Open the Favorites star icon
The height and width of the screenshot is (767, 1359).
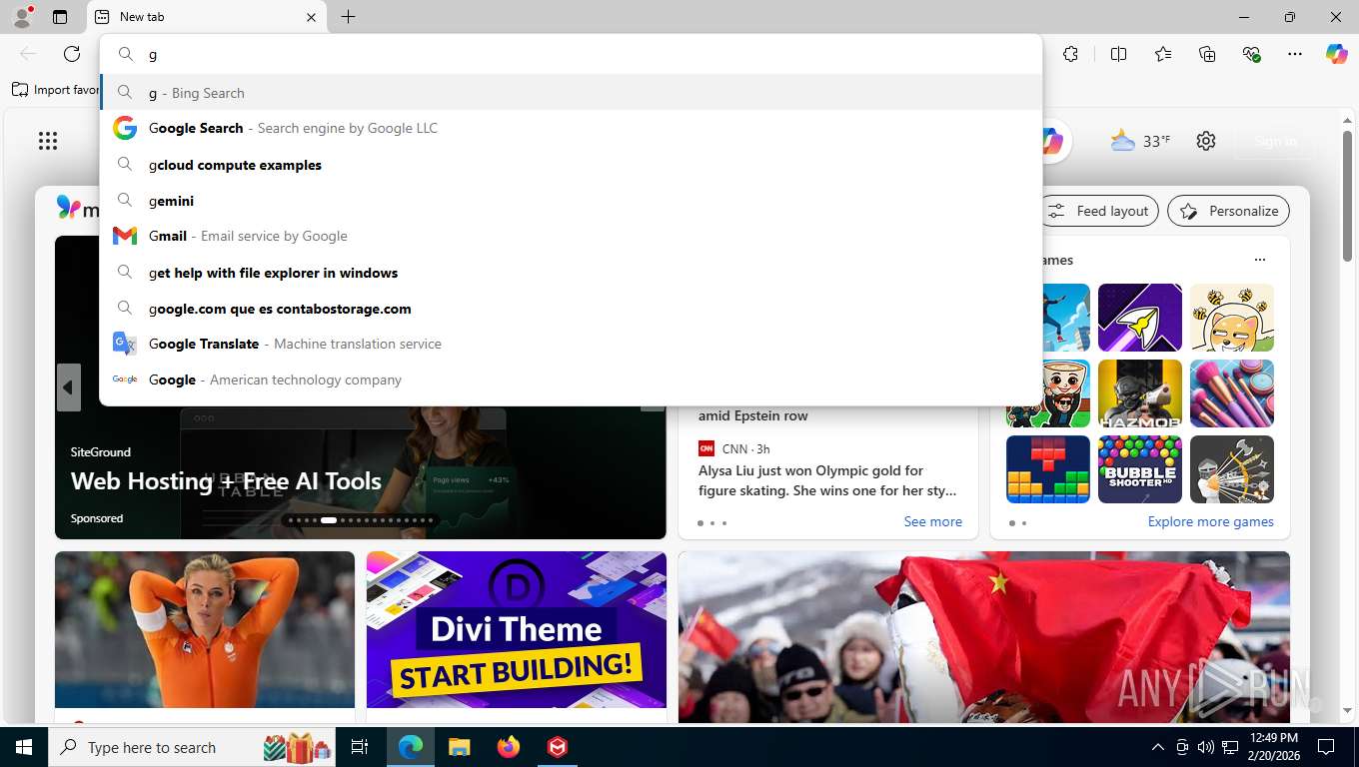pyautogui.click(x=1163, y=54)
